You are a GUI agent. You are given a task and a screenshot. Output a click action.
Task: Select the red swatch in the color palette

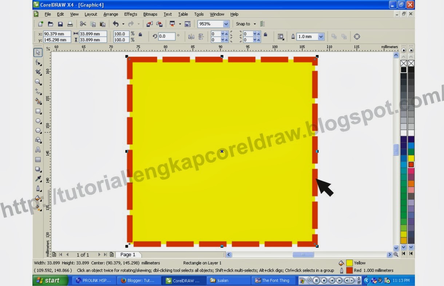pos(411,164)
